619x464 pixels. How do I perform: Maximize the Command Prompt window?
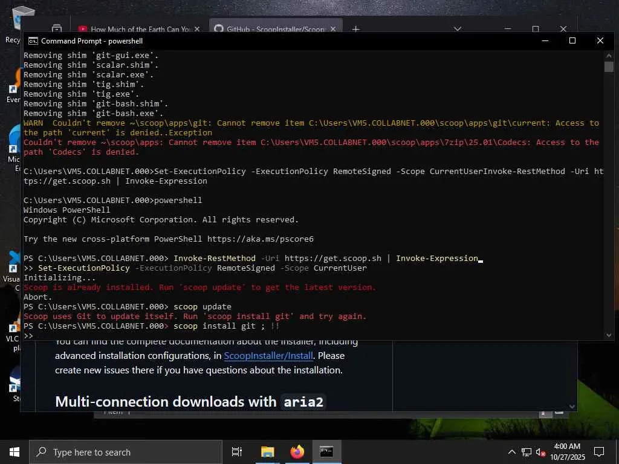pyautogui.click(x=572, y=40)
